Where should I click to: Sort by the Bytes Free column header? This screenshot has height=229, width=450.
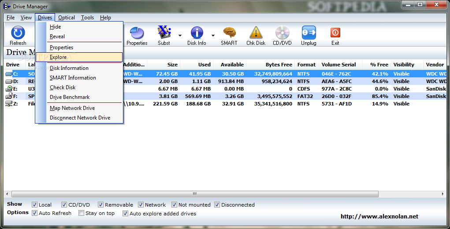[271, 65]
